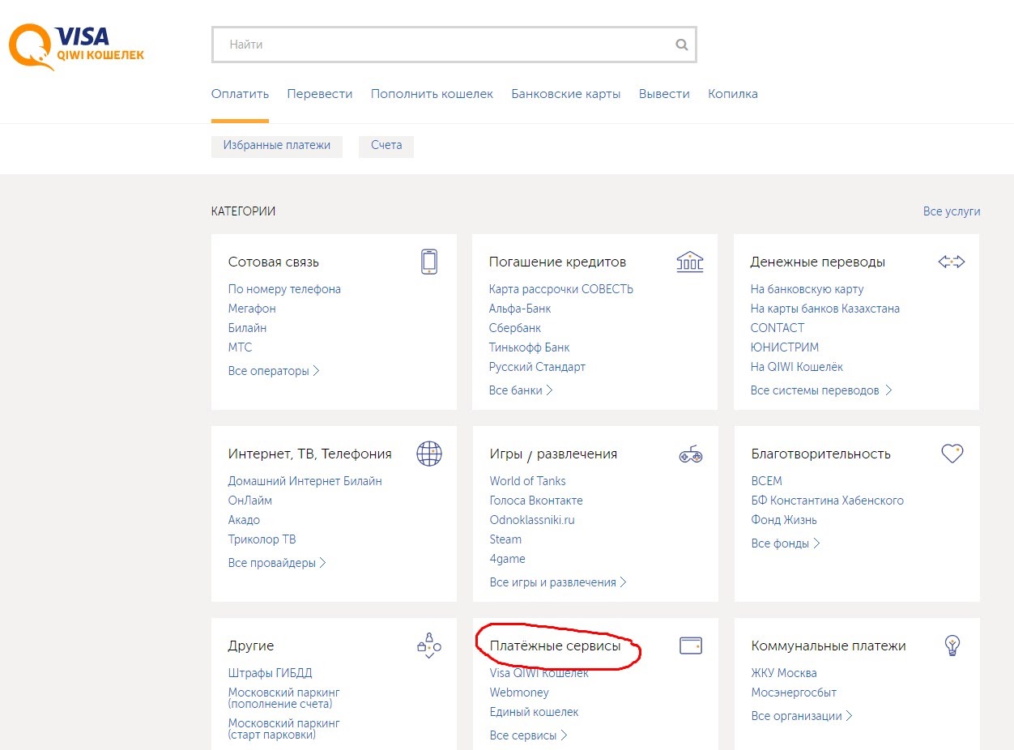Open Голоса Вконтакте
This screenshot has width=1014, height=750.
[536, 501]
